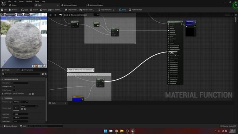Toggle Hide Unrelated nodes
238x134 pixels.
click(x=104, y=10)
